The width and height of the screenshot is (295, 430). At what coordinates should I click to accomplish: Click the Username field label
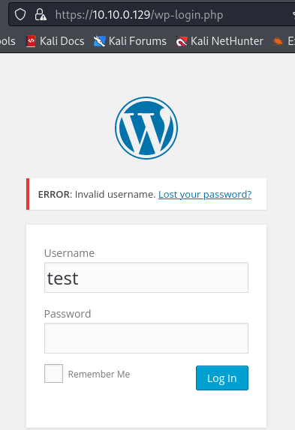click(x=69, y=253)
